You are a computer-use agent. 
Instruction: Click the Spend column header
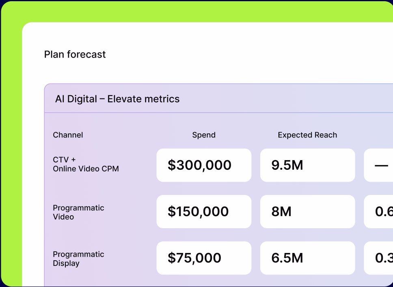pos(204,135)
